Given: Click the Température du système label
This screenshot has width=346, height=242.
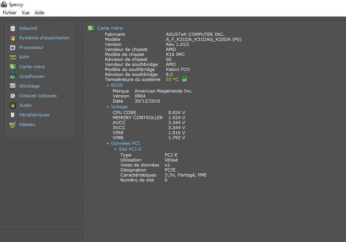Looking at the screenshot, I should tap(133, 79).
